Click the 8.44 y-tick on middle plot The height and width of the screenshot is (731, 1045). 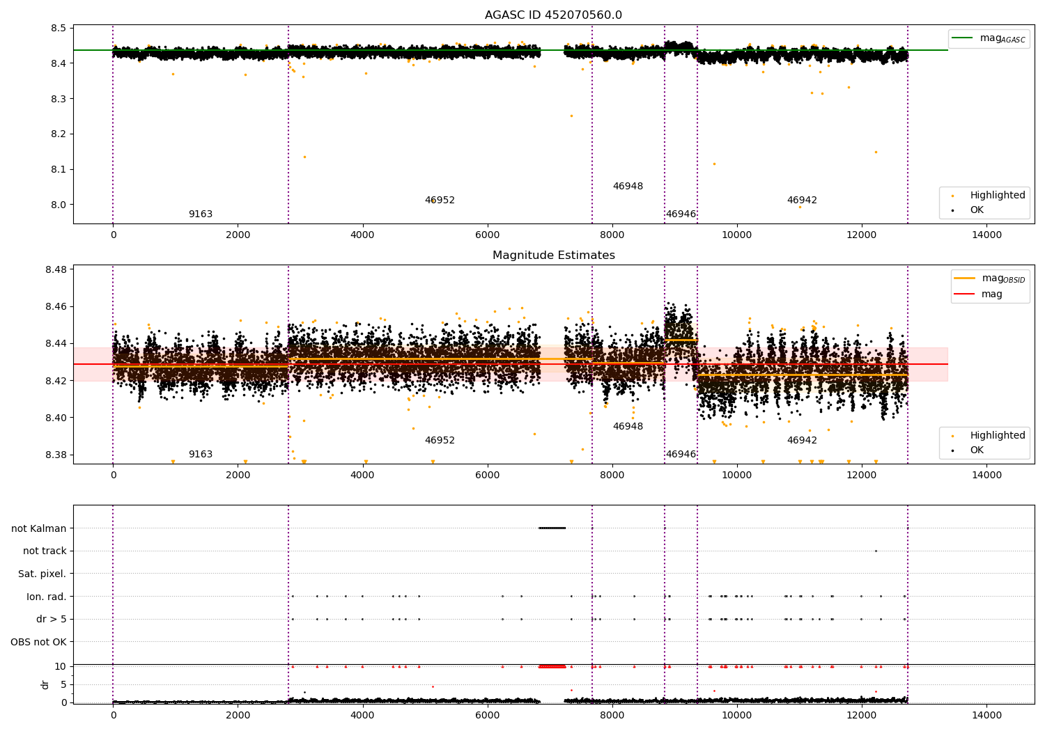point(56,343)
